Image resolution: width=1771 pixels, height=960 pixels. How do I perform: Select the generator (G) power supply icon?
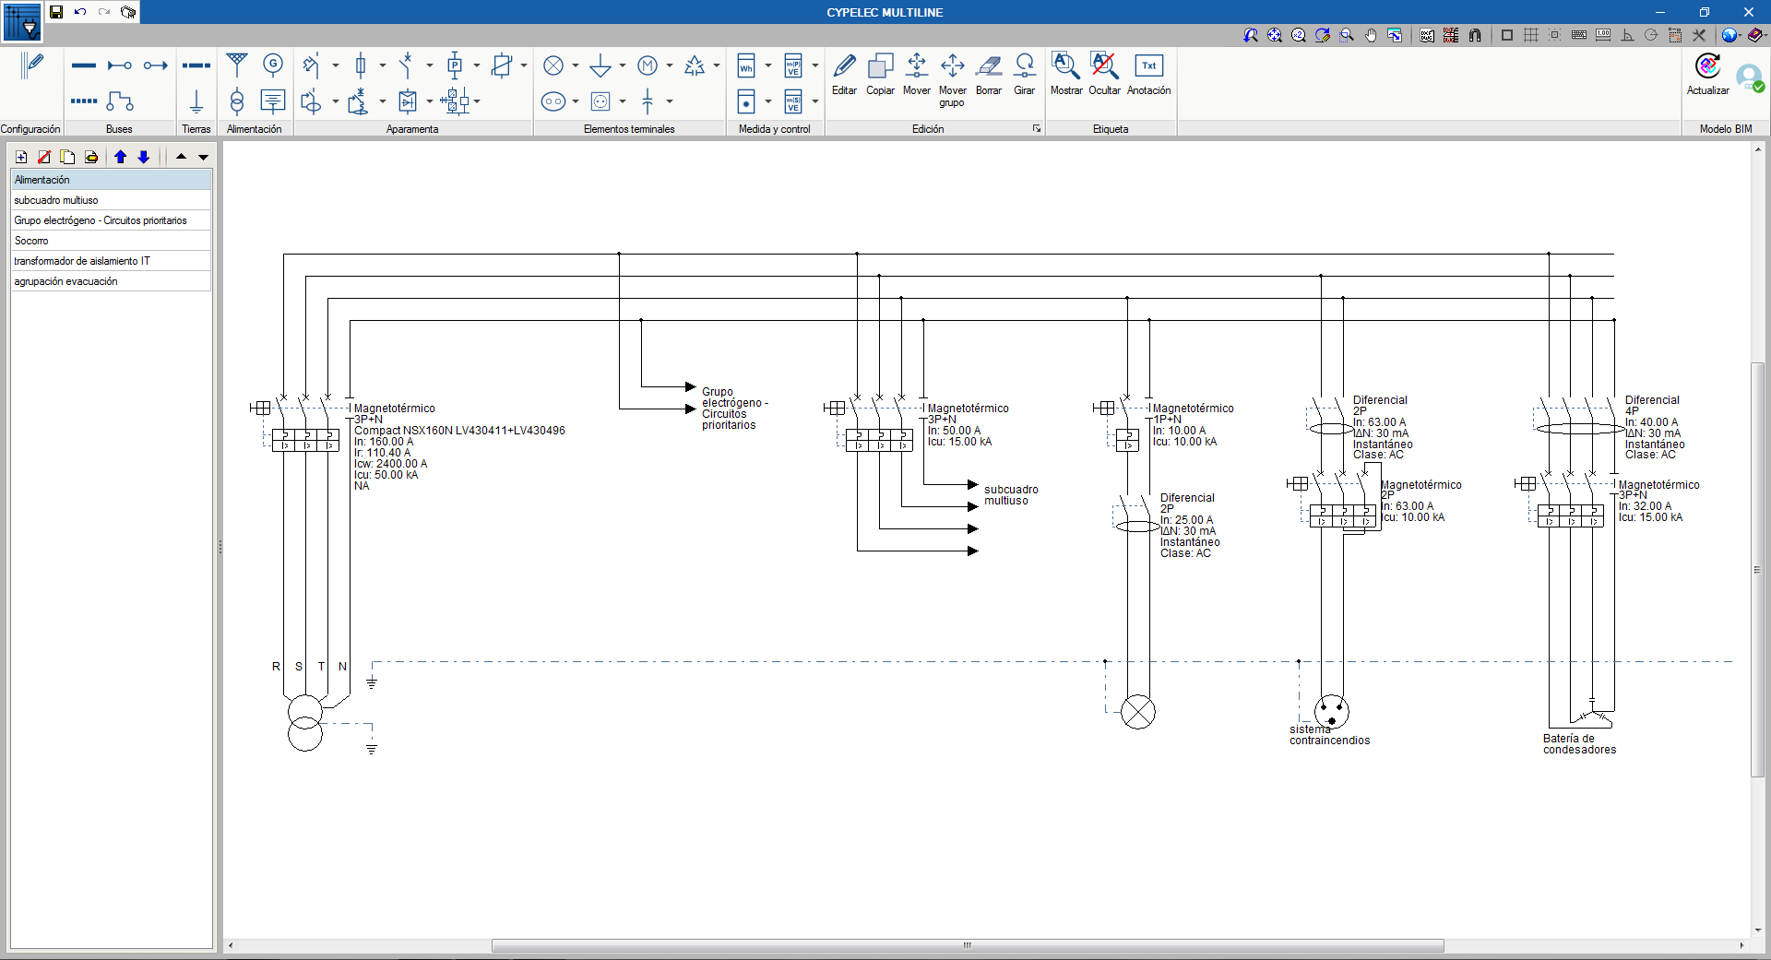[272, 65]
